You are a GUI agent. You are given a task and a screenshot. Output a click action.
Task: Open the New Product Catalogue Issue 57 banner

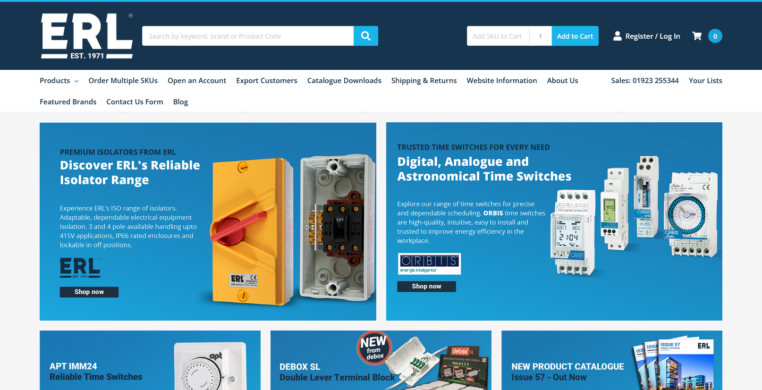pos(611,360)
